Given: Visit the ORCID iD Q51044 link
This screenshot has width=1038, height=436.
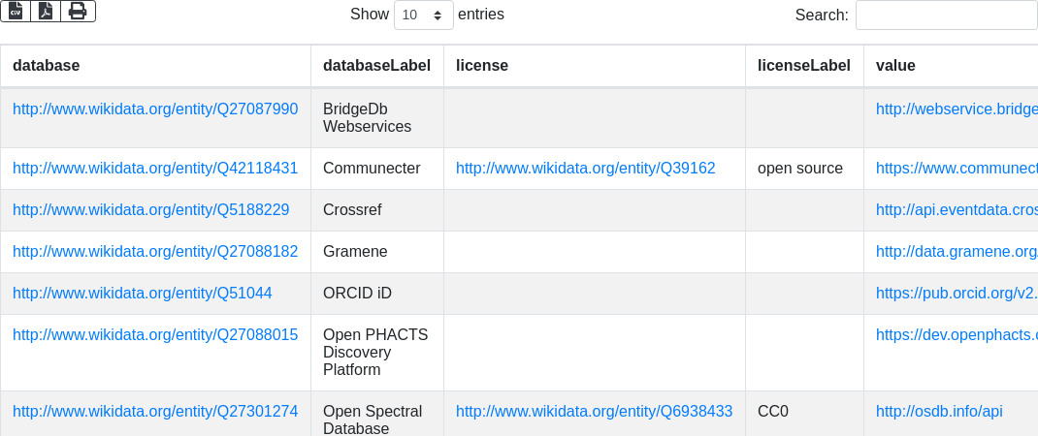Looking at the screenshot, I should point(143,294).
